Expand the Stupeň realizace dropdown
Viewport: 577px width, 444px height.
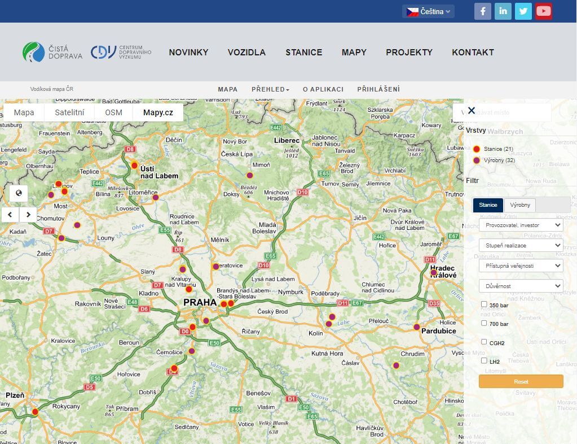click(x=521, y=245)
